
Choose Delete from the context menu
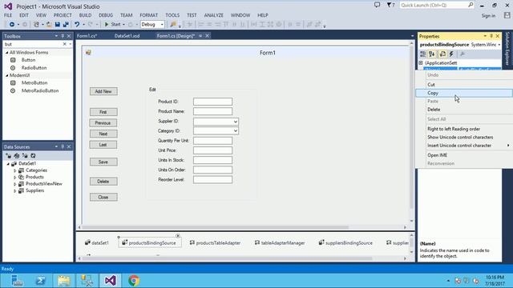tap(464, 110)
